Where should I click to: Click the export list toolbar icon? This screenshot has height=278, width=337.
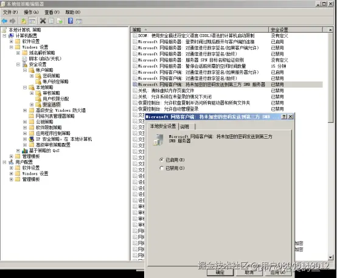(60, 21)
